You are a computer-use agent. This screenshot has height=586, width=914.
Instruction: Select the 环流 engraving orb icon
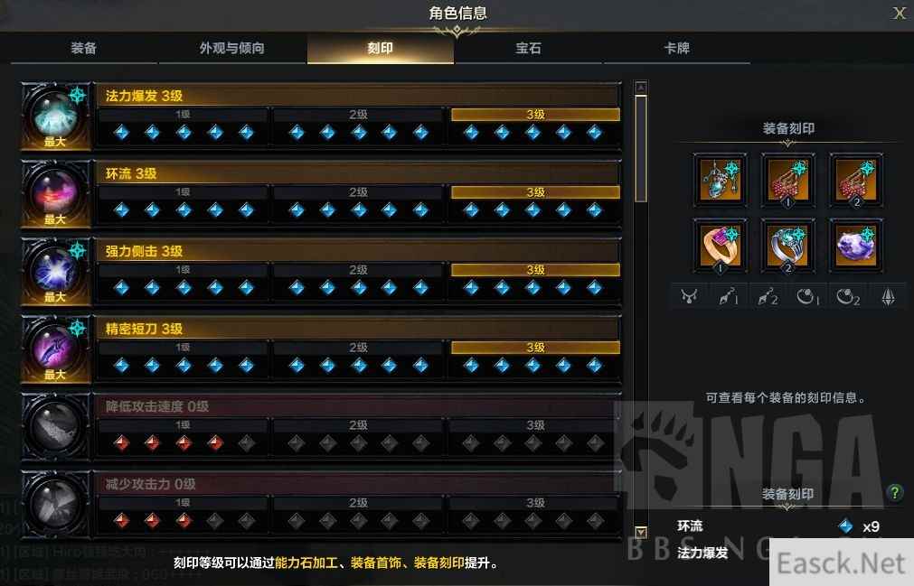pos(56,194)
